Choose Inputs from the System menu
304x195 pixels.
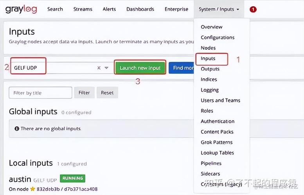[208, 58]
